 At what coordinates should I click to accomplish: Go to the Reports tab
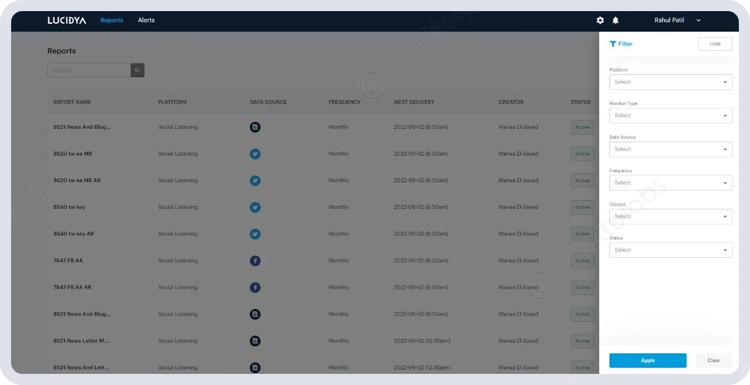(112, 21)
